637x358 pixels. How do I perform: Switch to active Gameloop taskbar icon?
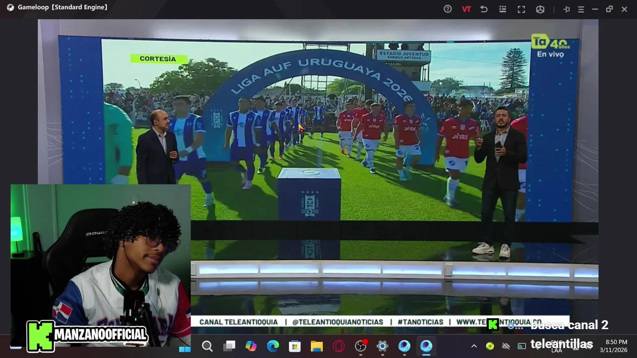(x=426, y=347)
